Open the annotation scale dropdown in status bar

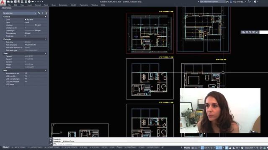237,148
